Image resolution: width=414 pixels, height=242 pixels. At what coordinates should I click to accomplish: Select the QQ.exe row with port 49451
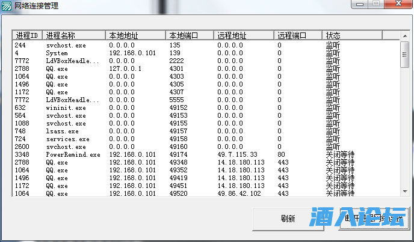click(206, 186)
